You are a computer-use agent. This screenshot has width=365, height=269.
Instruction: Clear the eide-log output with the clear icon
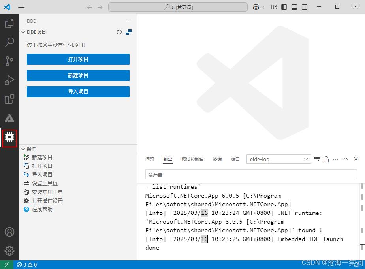point(316,159)
